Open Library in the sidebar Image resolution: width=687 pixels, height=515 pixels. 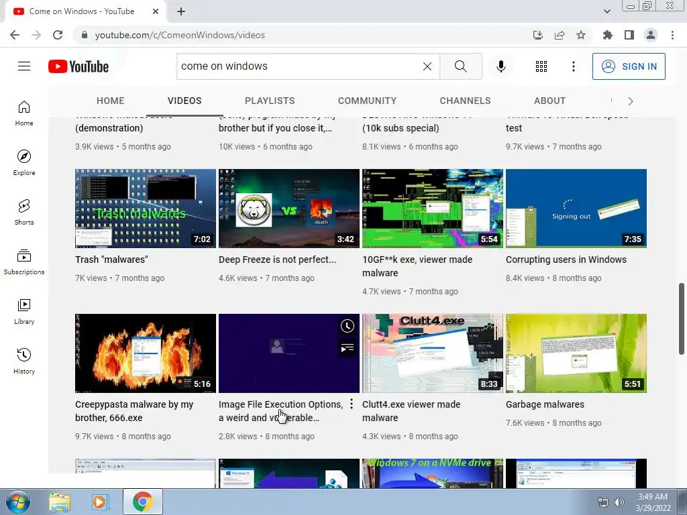click(24, 311)
